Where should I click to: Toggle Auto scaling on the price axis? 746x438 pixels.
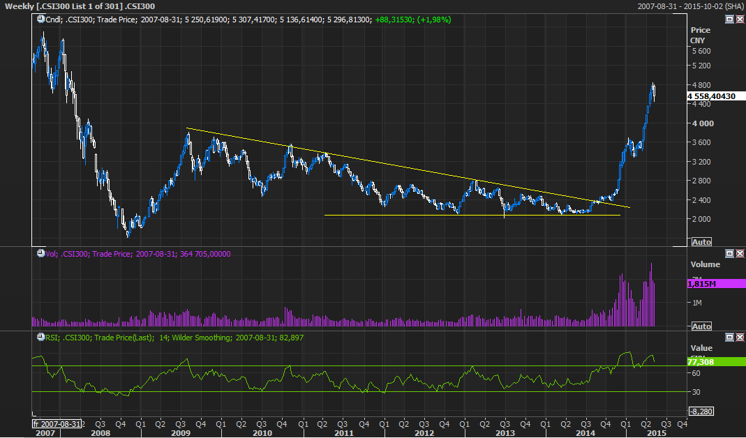pos(701,241)
